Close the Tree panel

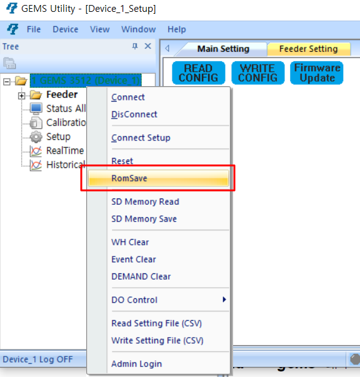pyautogui.click(x=148, y=46)
